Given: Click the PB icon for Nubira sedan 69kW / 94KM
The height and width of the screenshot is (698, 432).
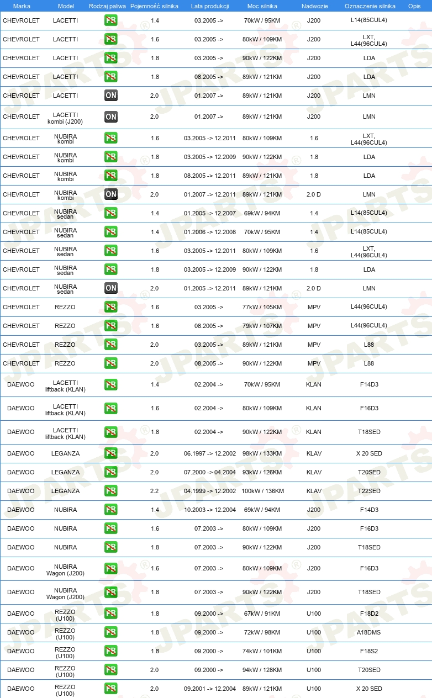Looking at the screenshot, I should click(x=111, y=213).
